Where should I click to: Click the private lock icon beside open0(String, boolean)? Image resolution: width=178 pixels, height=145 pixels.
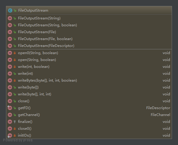pos(15,53)
